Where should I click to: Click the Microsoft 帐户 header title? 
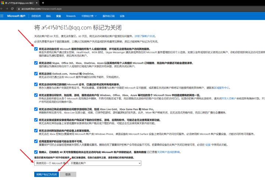click(16, 16)
